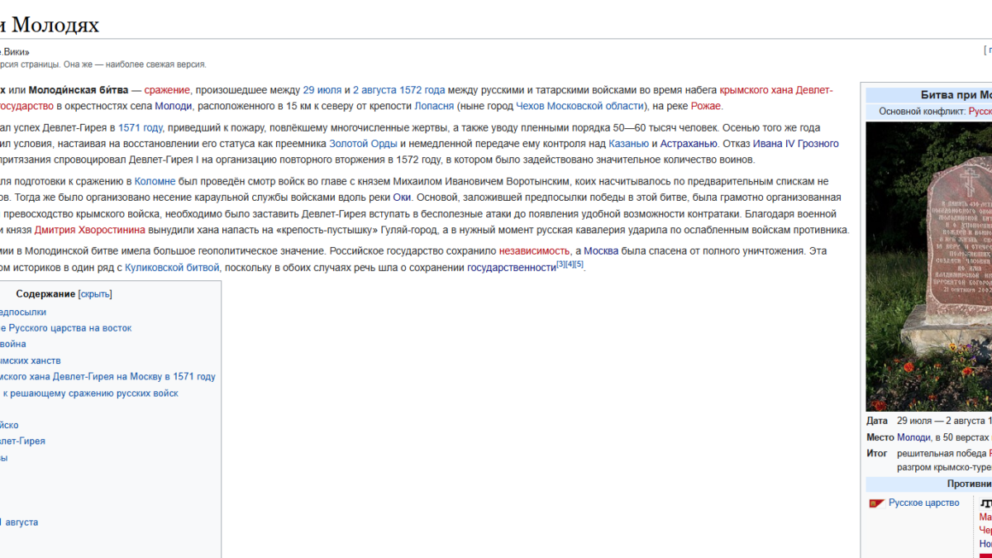Screen dimensions: 992x558
Task: Collapse contents with the [скрыть] toggle
Action: [x=95, y=294]
